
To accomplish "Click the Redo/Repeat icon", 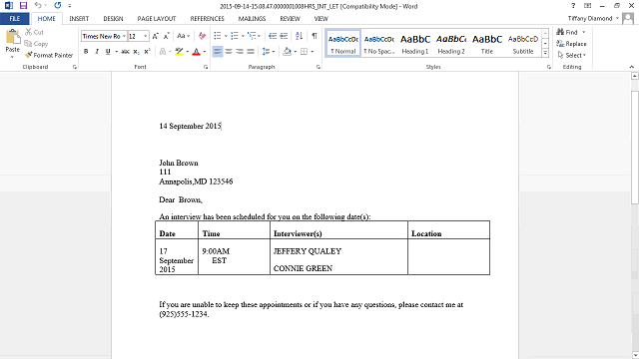I will pos(58,6).
